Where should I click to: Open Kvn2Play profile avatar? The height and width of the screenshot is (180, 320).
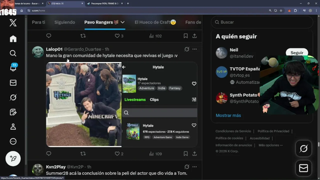click(38, 170)
